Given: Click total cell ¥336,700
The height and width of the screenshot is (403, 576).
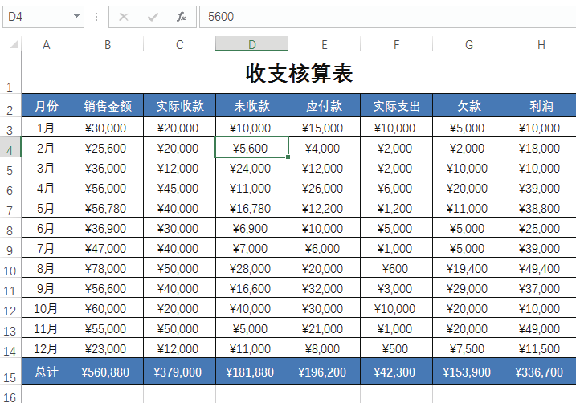Looking at the screenshot, I should point(541,372).
